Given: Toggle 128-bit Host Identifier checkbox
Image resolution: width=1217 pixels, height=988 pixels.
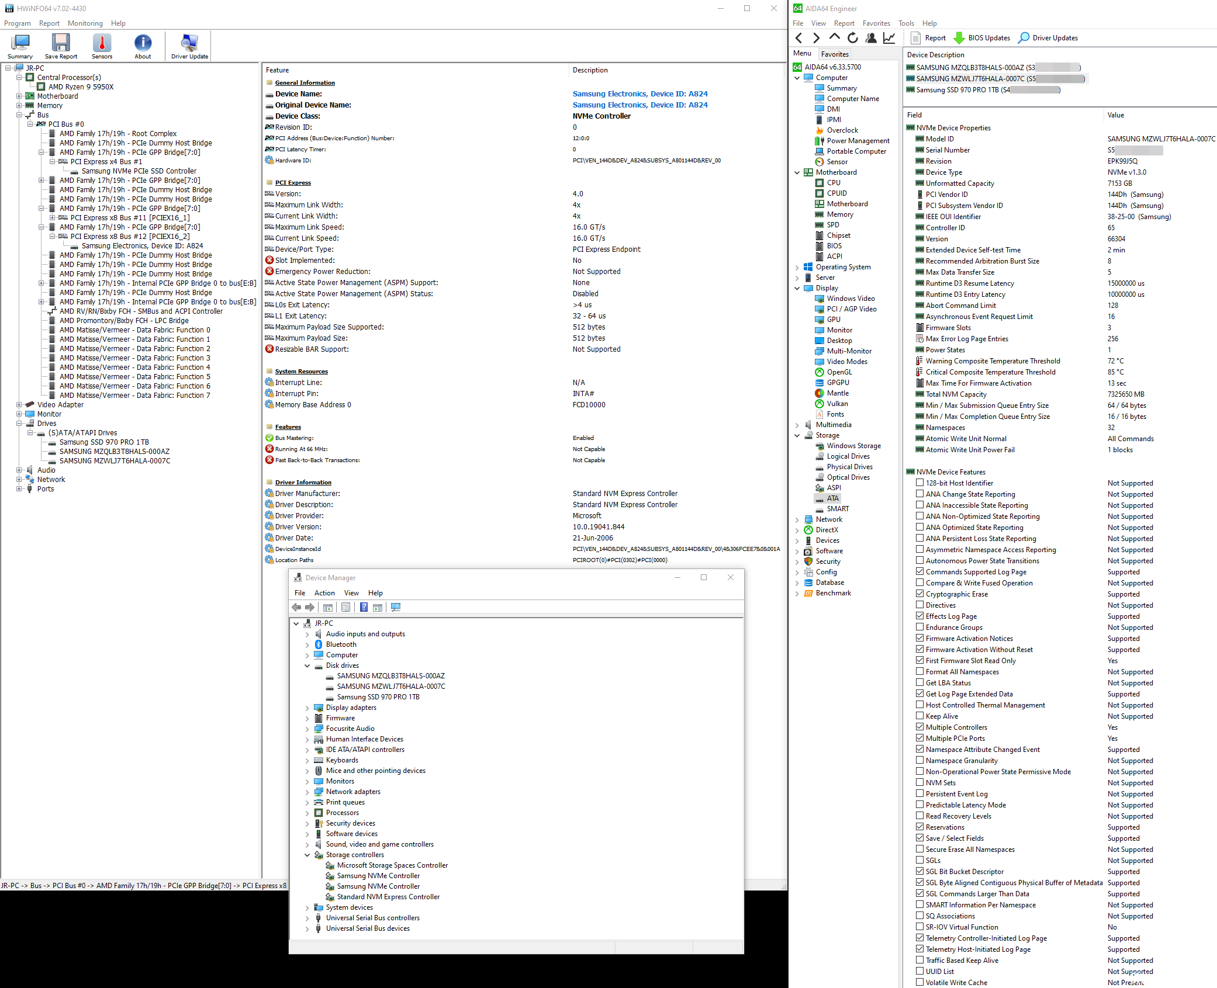Looking at the screenshot, I should pyautogui.click(x=920, y=483).
